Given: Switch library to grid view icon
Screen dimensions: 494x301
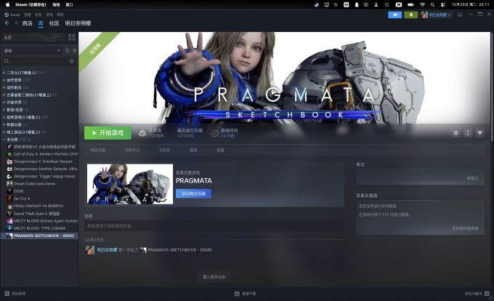Looking at the screenshot, I should [73, 37].
